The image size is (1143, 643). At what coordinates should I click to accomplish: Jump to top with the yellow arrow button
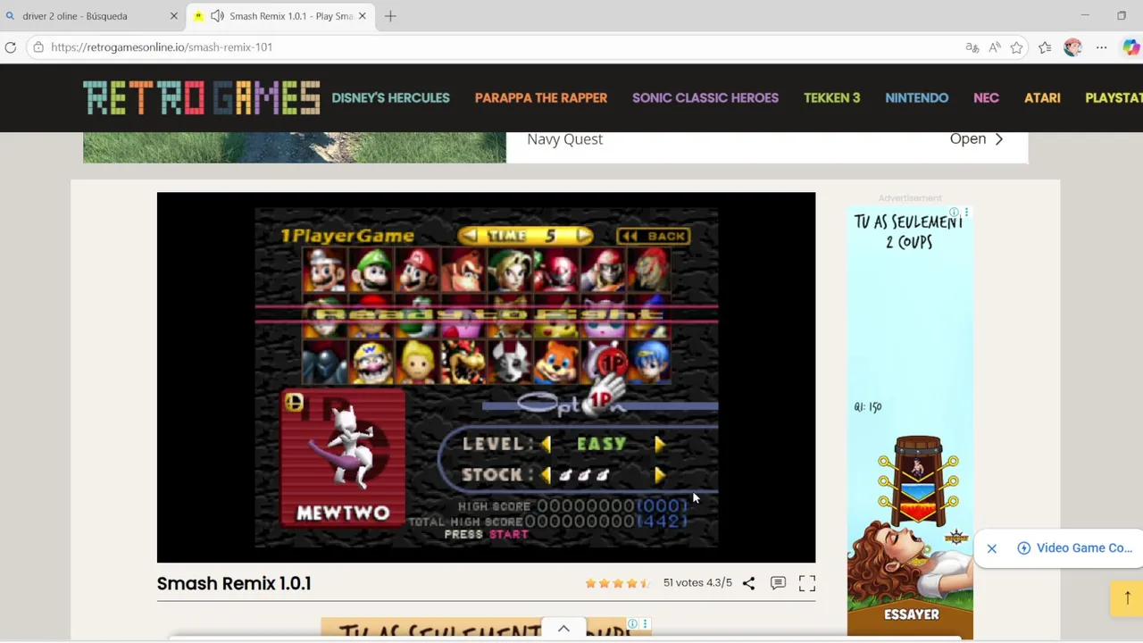point(1127,598)
